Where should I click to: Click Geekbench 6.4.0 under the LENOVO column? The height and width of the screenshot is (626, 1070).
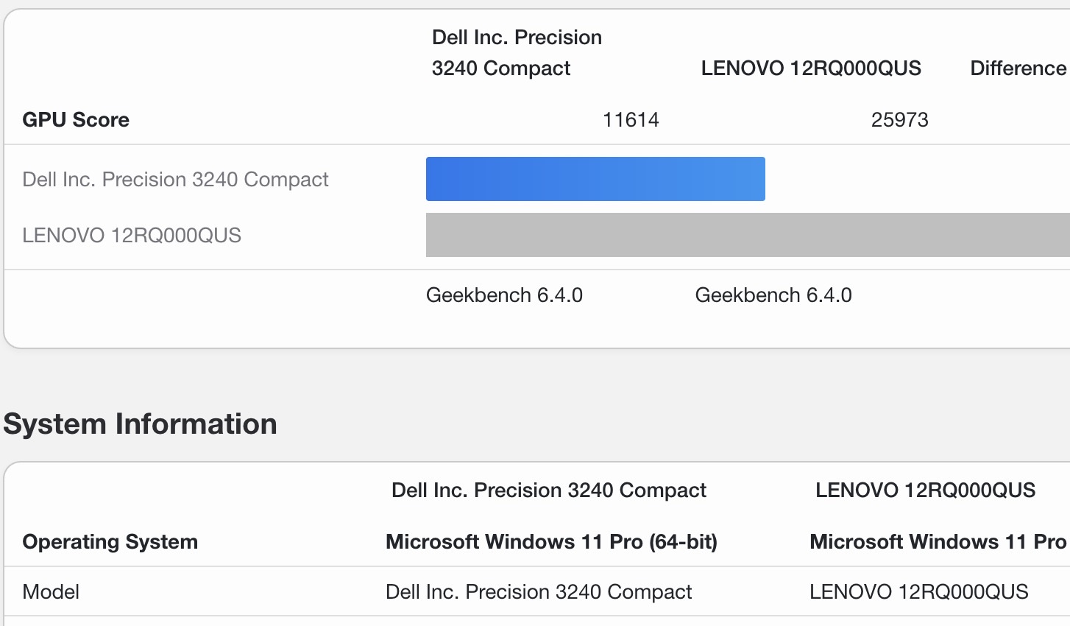tap(773, 295)
